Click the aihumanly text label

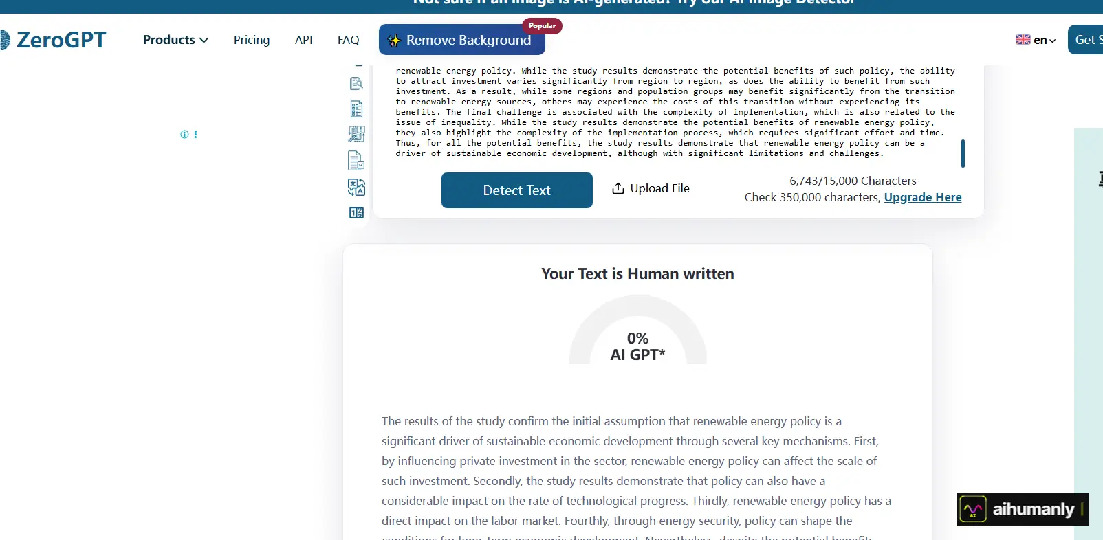(x=1034, y=510)
